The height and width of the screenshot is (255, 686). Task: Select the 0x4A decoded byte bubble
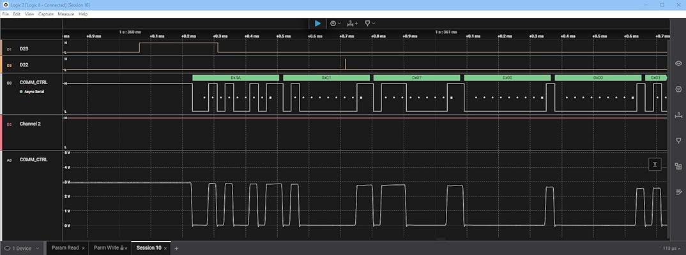tap(236, 77)
